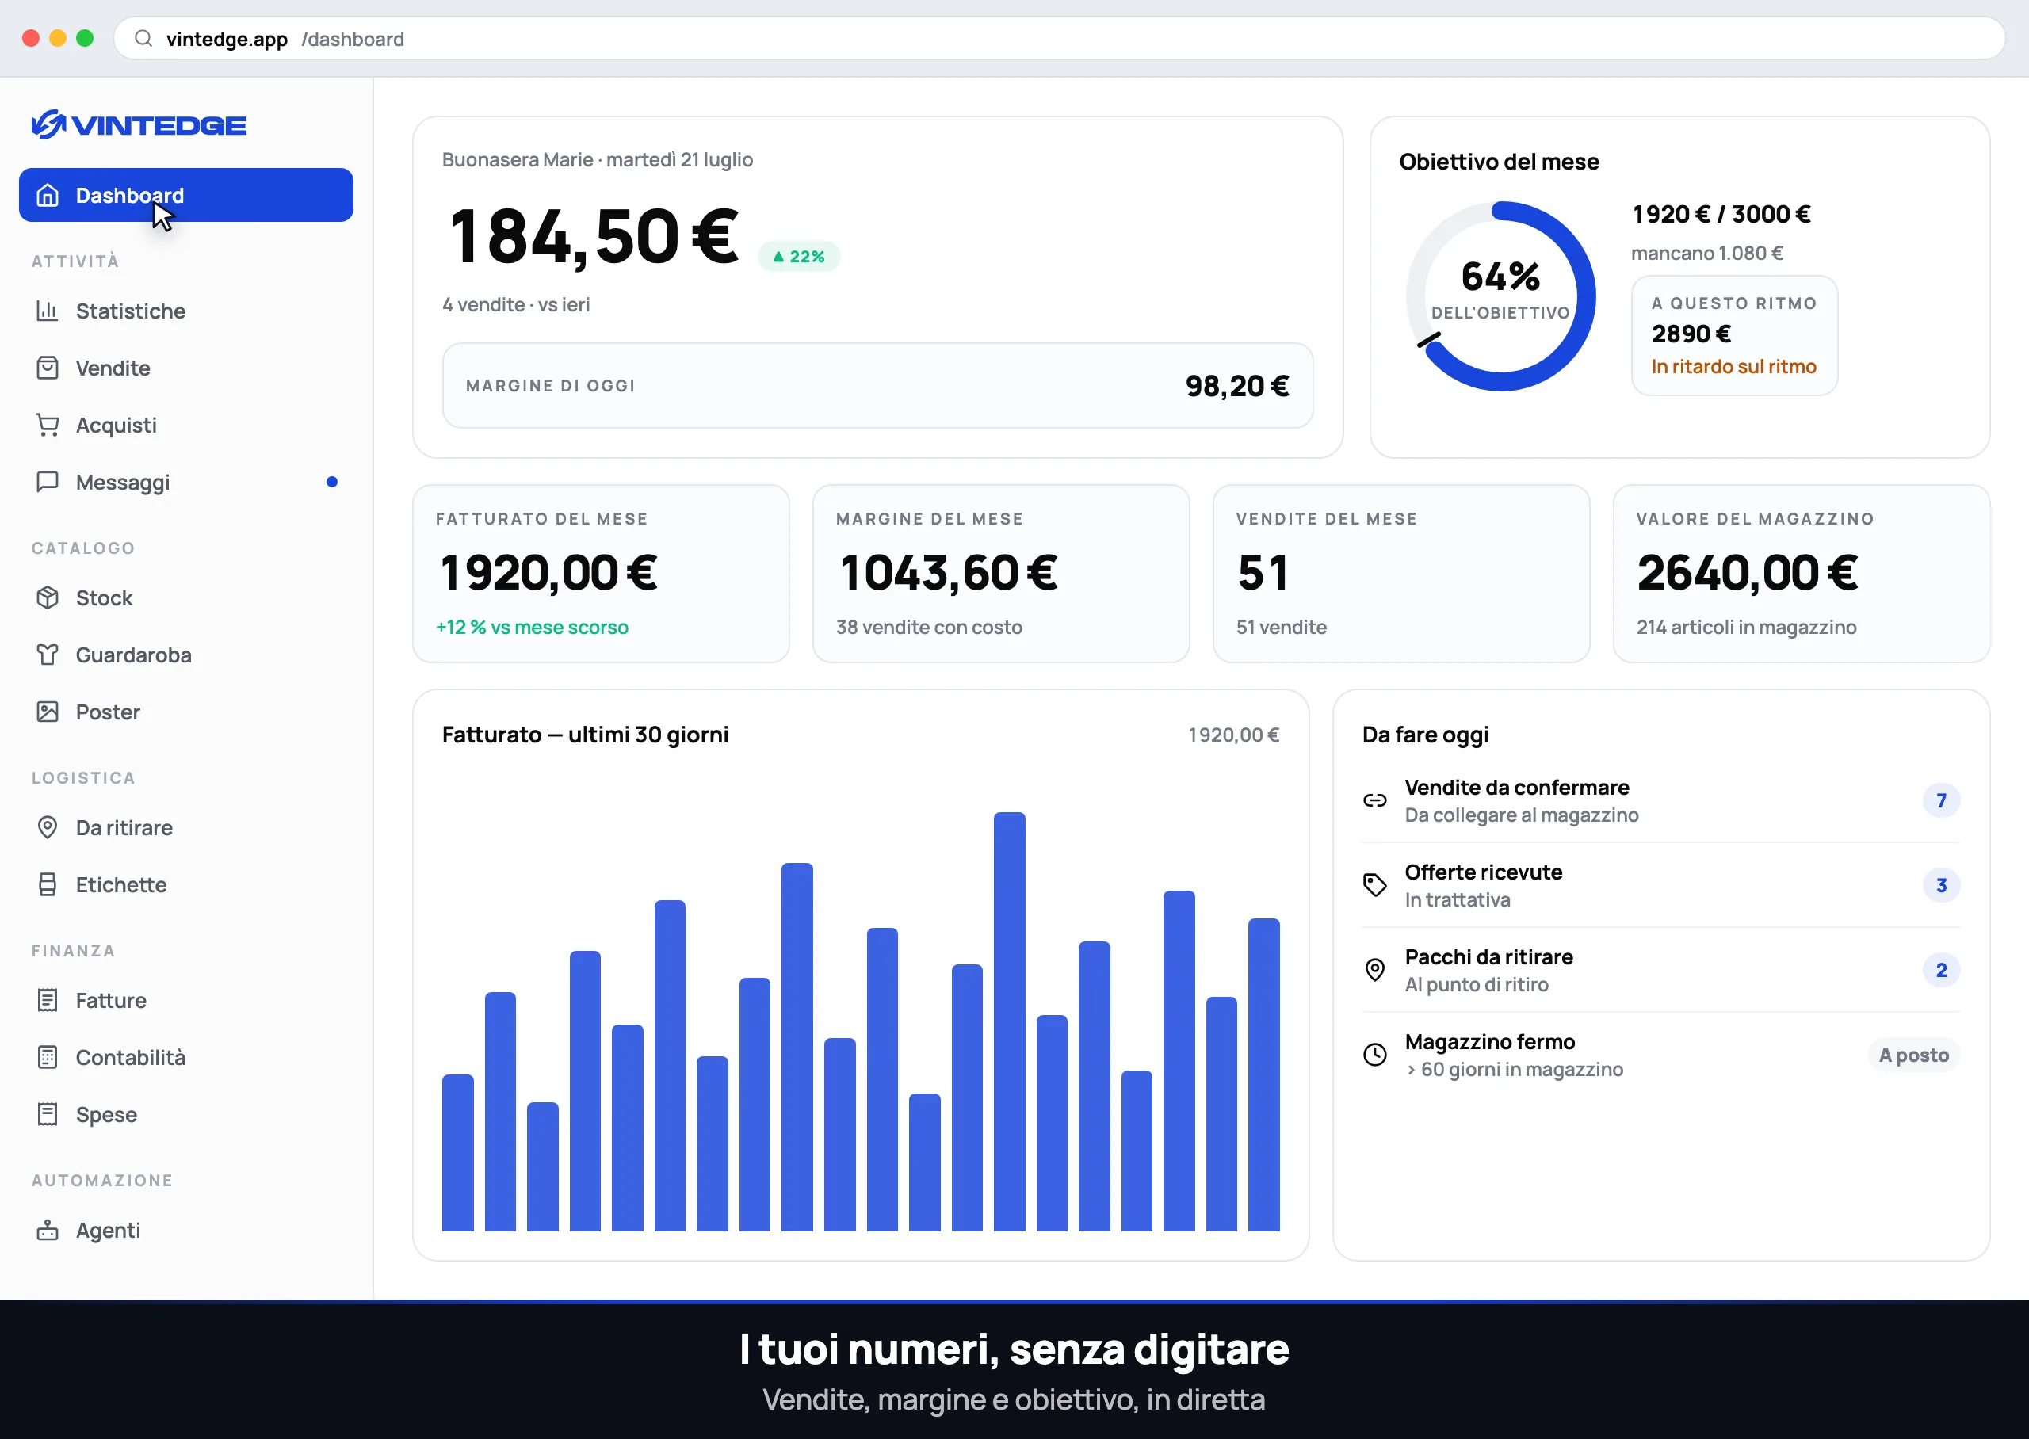Click the Statistiche bar chart icon
This screenshot has width=2029, height=1439.
(x=48, y=311)
